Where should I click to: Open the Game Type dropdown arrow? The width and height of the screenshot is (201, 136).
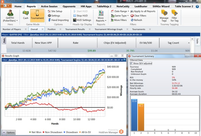tap(128, 15)
